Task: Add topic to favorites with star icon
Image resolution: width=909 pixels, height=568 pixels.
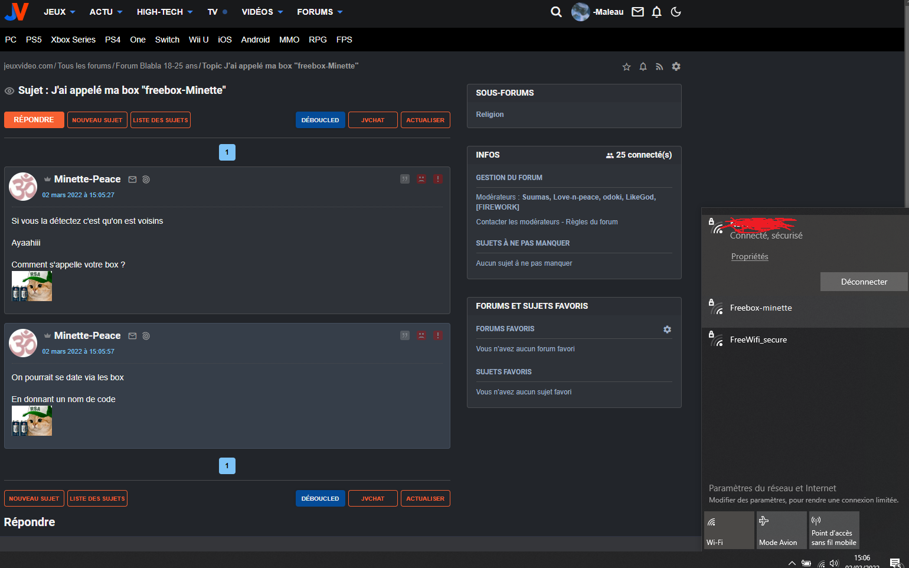Action: tap(626, 67)
